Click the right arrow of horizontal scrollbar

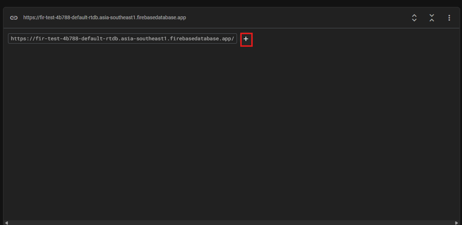457,223
